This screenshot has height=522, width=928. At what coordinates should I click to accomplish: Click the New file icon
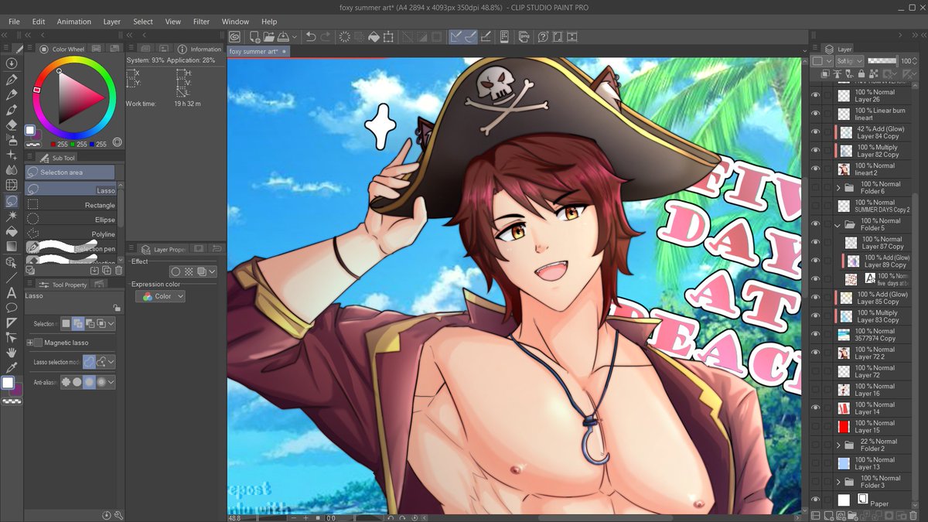click(x=255, y=36)
